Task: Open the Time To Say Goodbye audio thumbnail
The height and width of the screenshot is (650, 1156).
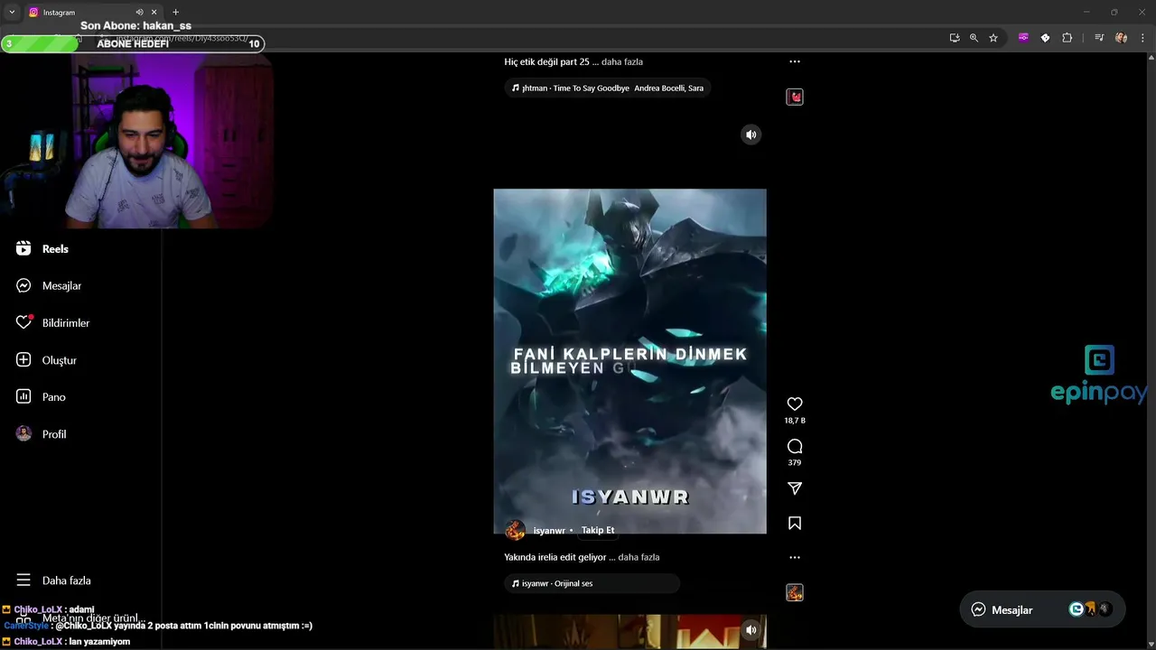Action: [x=795, y=97]
